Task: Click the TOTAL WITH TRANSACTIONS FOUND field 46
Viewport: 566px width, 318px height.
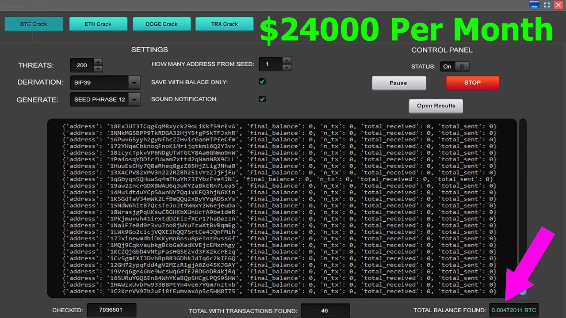Action: pyautogui.click(x=325, y=310)
